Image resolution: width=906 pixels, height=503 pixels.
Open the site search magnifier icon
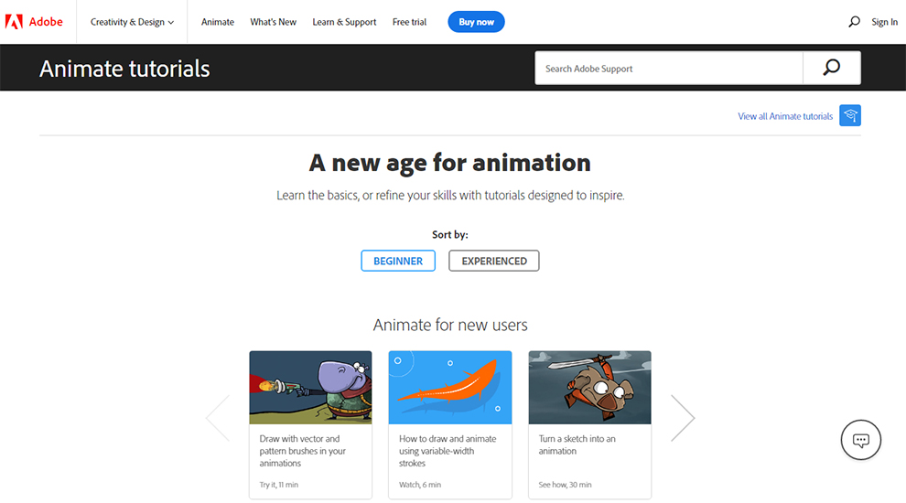854,22
